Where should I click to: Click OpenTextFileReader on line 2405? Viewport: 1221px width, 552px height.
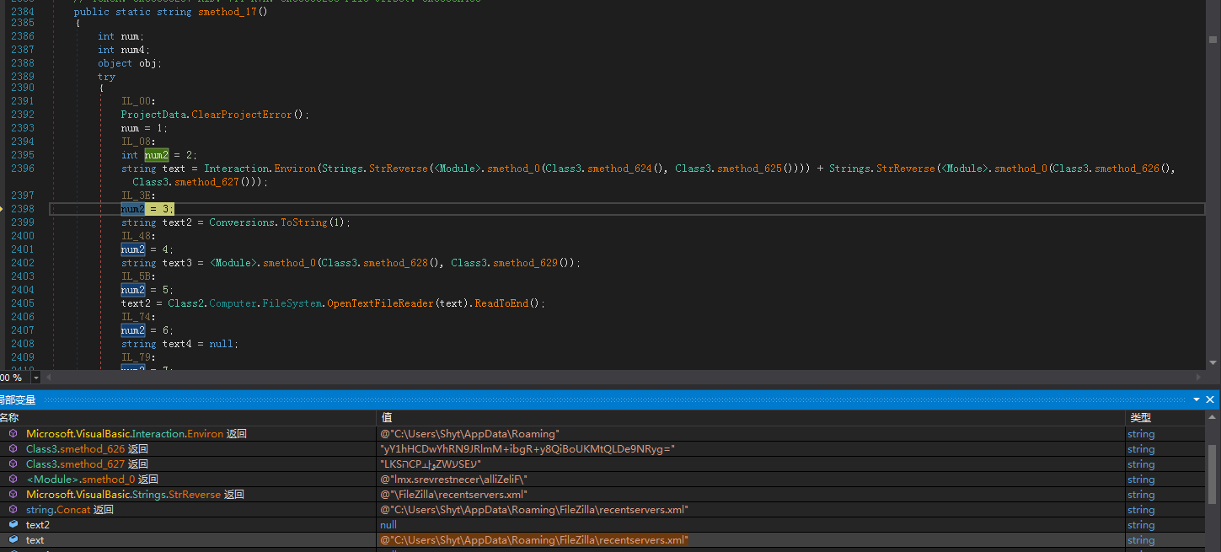click(381, 303)
